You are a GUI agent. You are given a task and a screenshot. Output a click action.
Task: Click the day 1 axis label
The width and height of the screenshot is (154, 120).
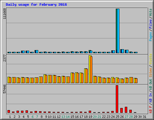click(10, 117)
